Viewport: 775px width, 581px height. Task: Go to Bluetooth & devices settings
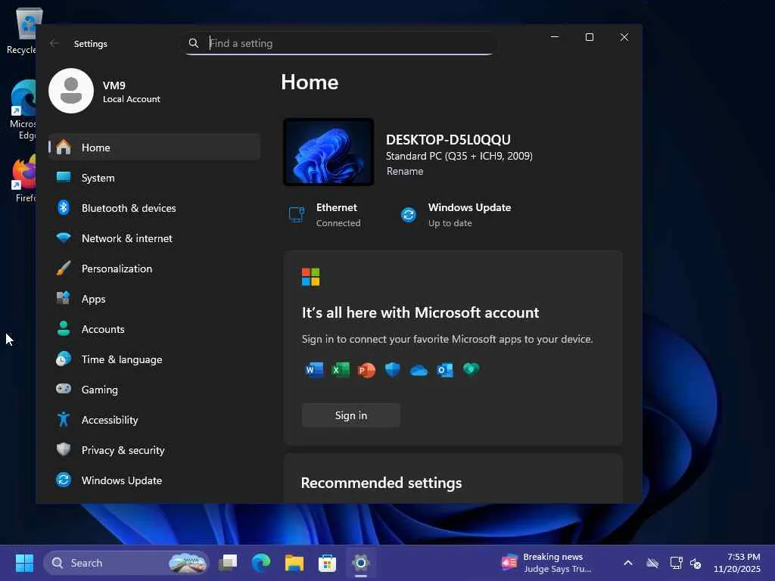(x=154, y=208)
